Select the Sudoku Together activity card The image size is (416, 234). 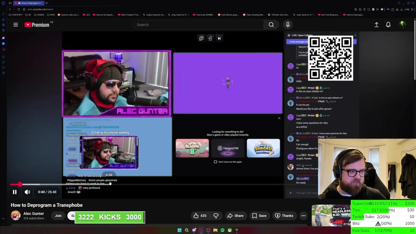click(263, 148)
